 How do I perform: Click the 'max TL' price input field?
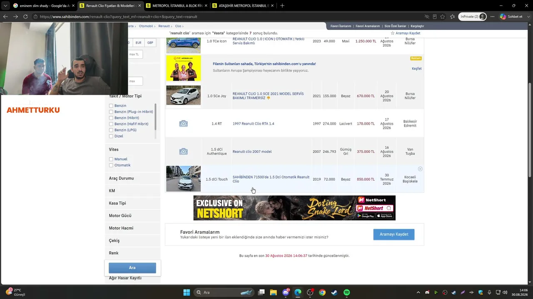pos(135,54)
